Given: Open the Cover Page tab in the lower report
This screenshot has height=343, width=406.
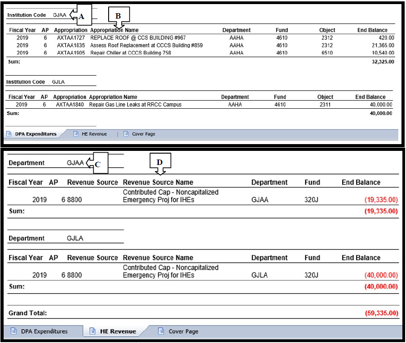Looking at the screenshot, I should click(183, 331).
